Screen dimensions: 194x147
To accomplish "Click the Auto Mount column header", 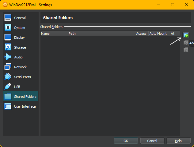I will (x=159, y=34).
